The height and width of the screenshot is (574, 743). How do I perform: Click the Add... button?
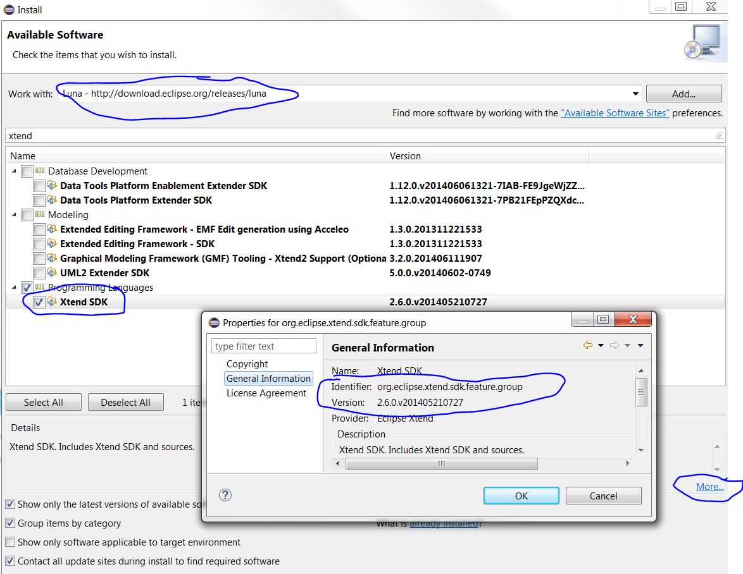coord(684,94)
